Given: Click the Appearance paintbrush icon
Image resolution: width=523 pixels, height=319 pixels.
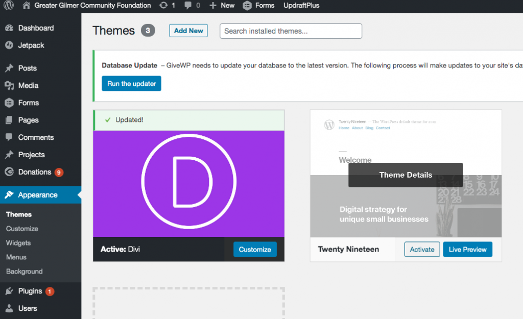Looking at the screenshot, I should [x=9, y=194].
